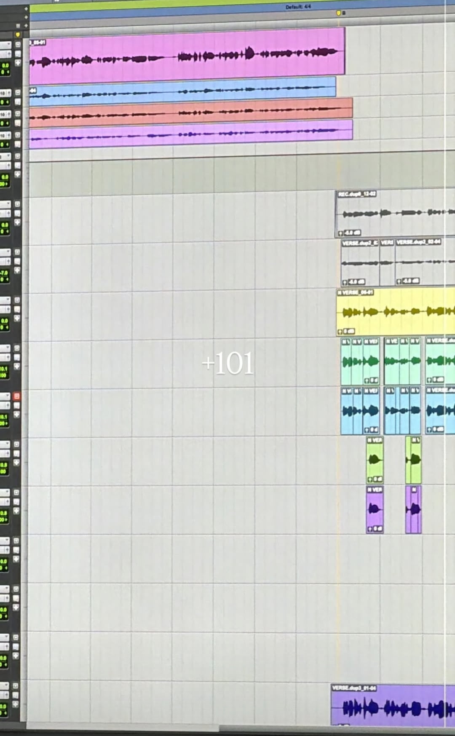455x736 pixels.
Task: Click the diamond icon beside the green ruler
Action: 26,8
